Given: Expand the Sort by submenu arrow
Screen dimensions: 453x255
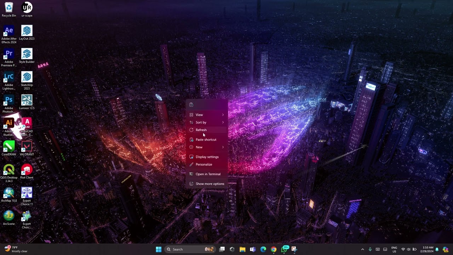Looking at the screenshot, I should 223,123.
